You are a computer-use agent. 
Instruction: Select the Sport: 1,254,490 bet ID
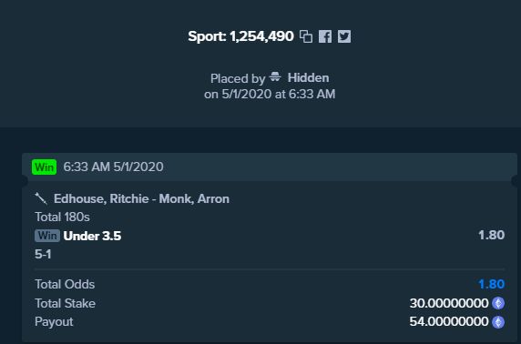(240, 36)
